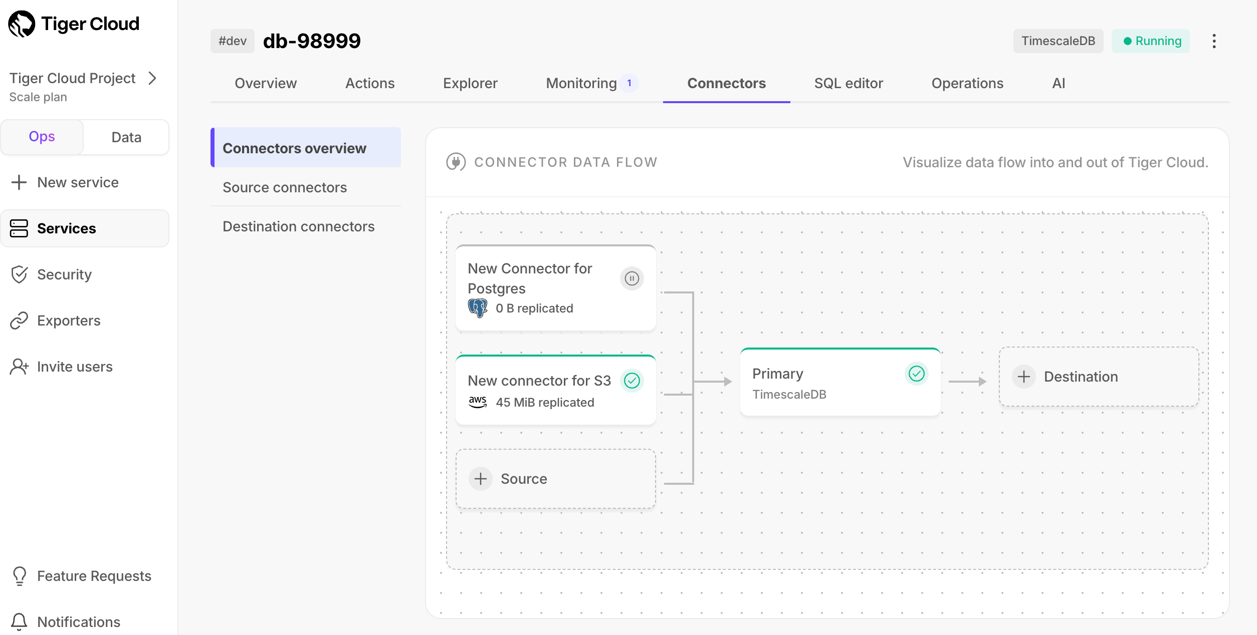Open Feature Requests link
Screen dimensions: 1257x635
tap(85, 576)
